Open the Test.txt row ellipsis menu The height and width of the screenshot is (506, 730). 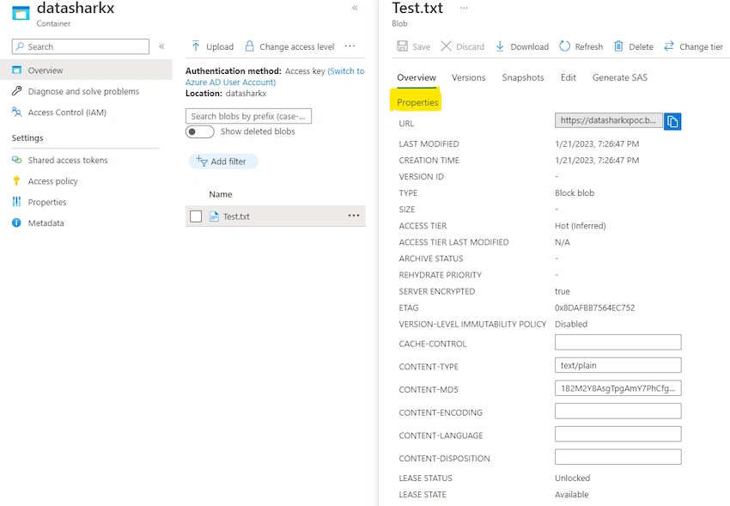pyautogui.click(x=354, y=216)
